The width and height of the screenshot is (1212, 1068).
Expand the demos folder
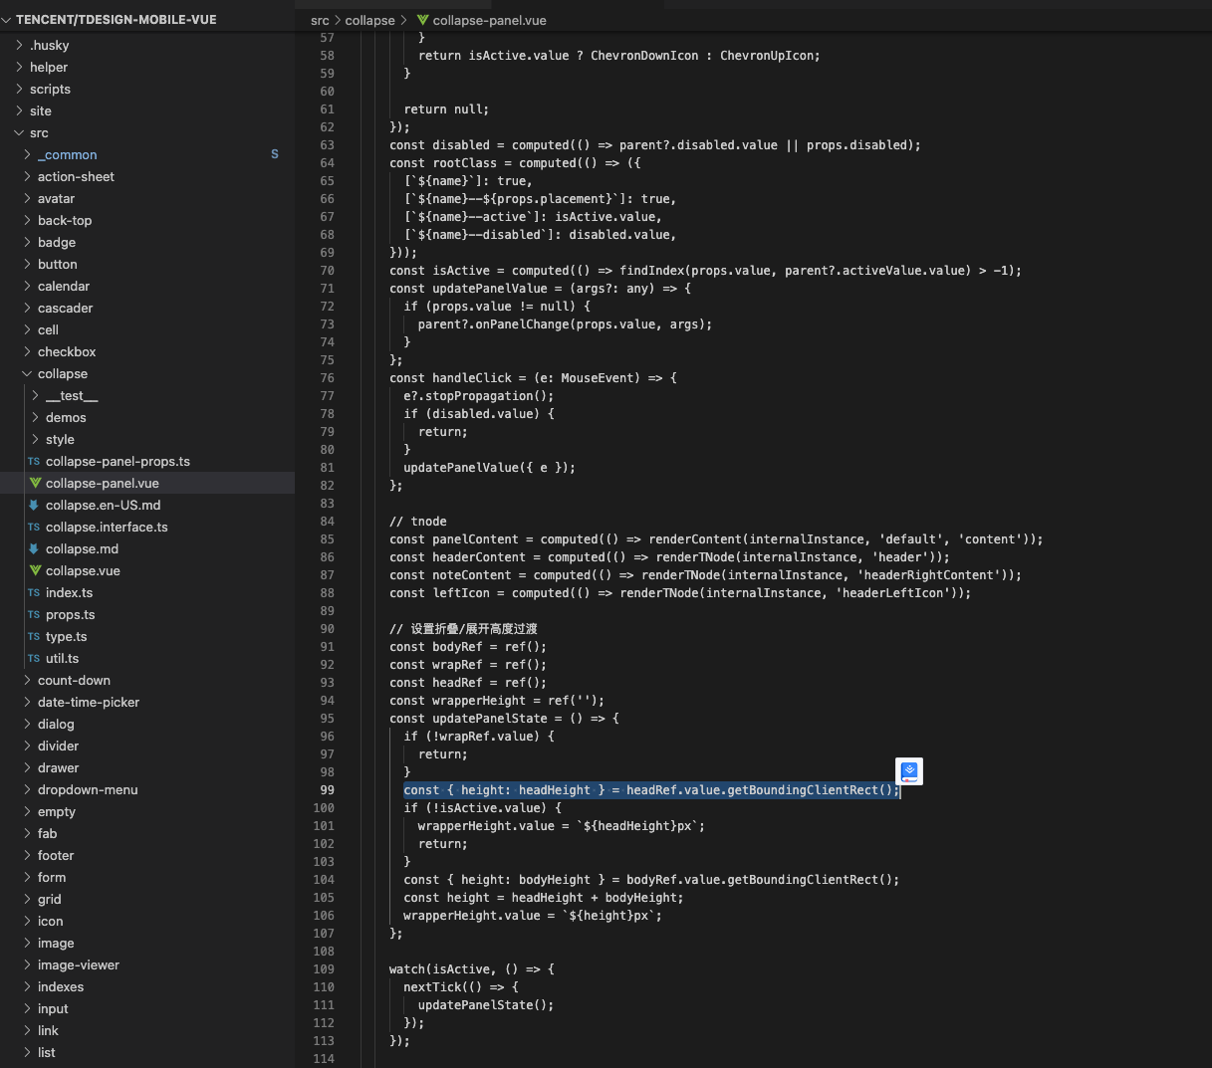pyautogui.click(x=33, y=417)
